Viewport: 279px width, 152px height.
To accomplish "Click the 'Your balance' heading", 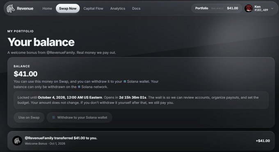I will [41, 42].
